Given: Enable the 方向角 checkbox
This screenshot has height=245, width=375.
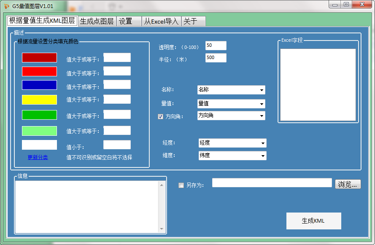Looking at the screenshot, I should coord(160,117).
